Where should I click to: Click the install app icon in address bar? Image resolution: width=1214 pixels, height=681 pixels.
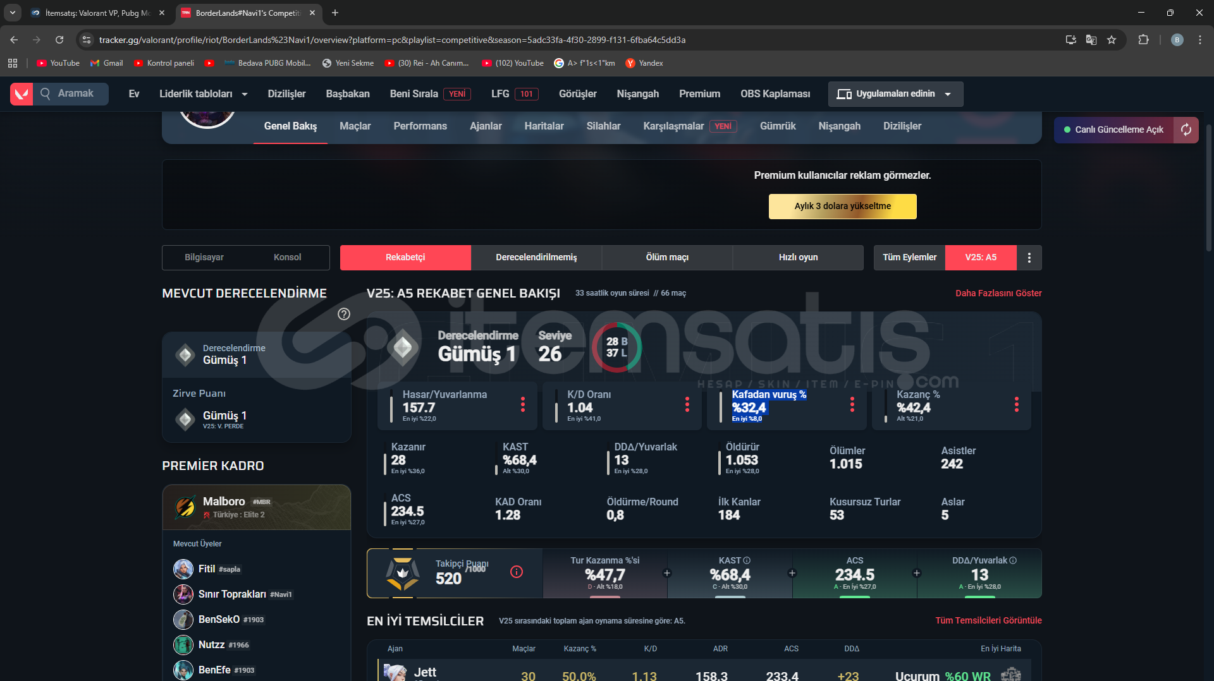pos(1071,40)
